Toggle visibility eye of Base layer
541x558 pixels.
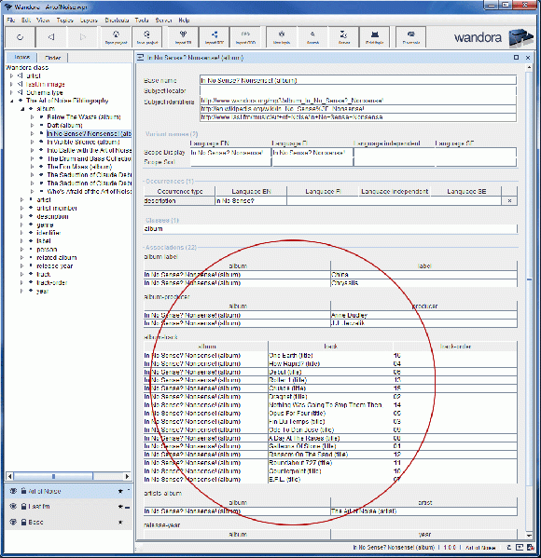13,522
